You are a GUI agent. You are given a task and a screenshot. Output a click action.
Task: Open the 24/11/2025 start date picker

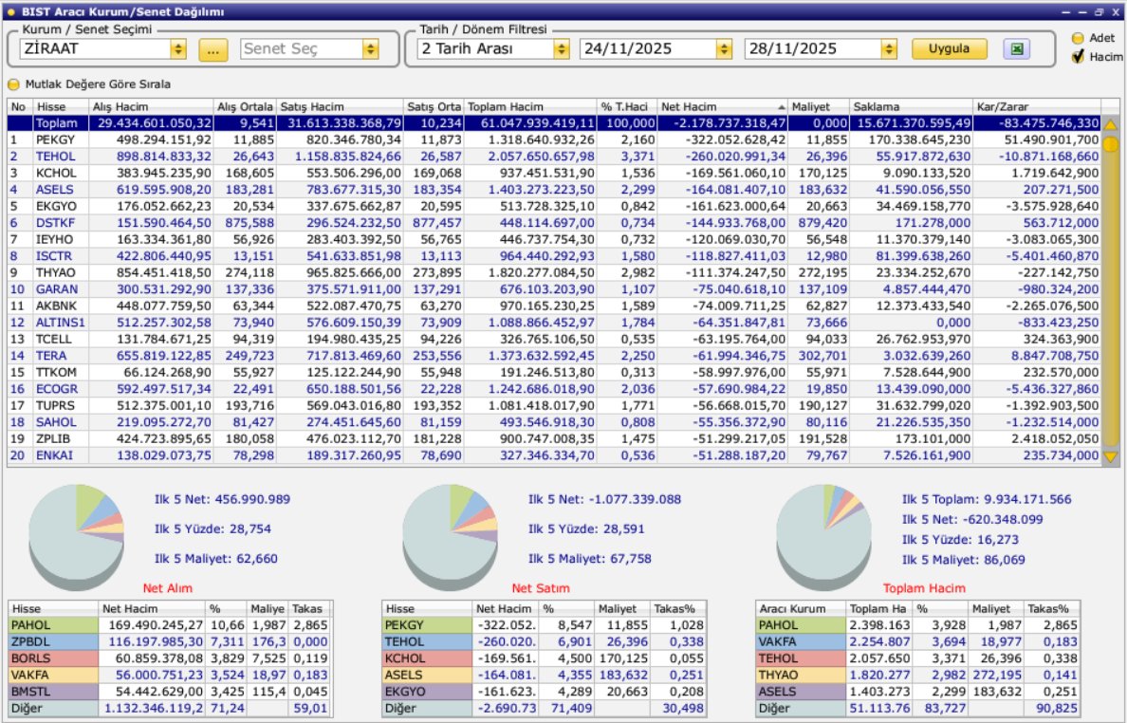pyautogui.click(x=724, y=49)
